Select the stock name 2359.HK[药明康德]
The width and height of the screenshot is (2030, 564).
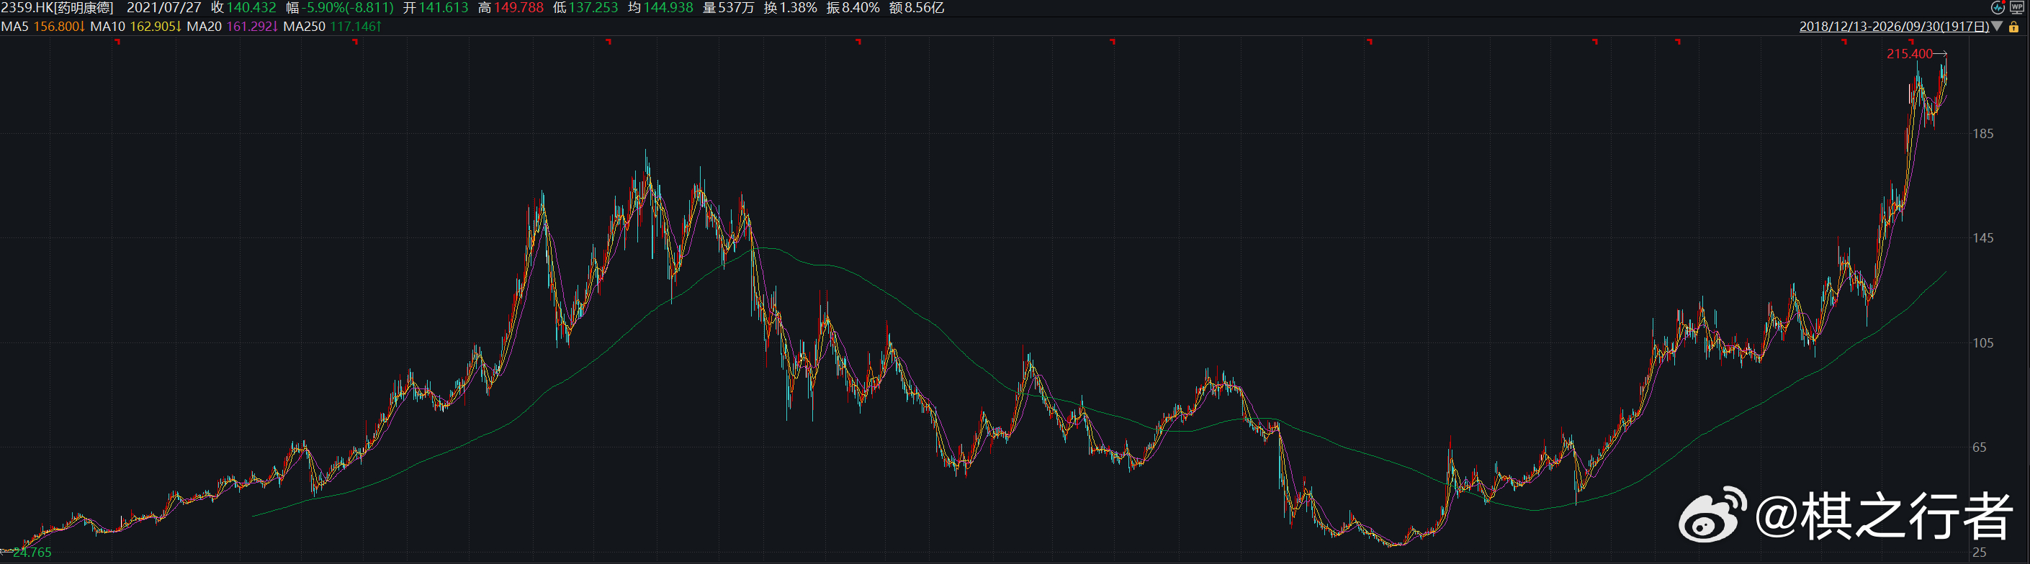57,8
